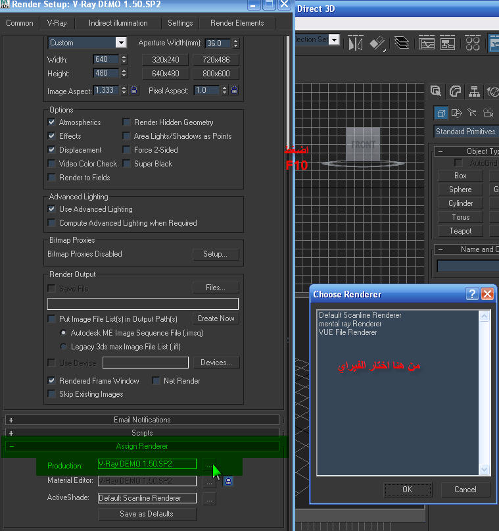Image resolution: width=499 pixels, height=531 pixels.
Task: Open the Material Editor four-spheres icon
Action: pyautogui.click(x=472, y=43)
